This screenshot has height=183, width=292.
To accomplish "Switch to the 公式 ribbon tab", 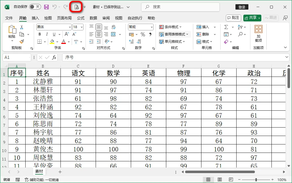I will [x=81, y=18].
